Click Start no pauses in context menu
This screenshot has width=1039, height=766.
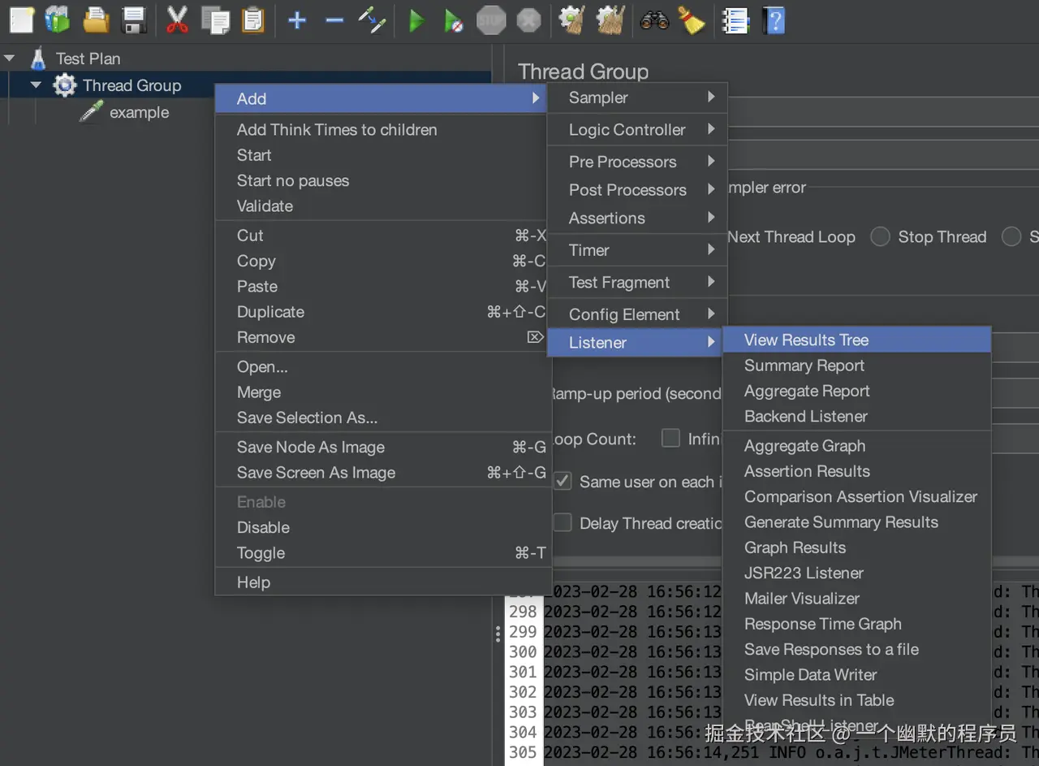pyautogui.click(x=382, y=180)
